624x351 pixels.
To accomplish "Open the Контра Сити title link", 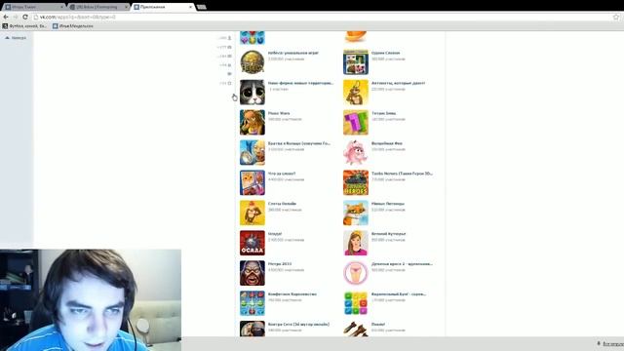I will click(299, 325).
